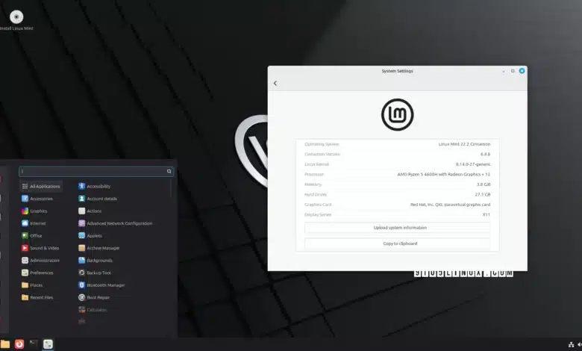Launch Boot Repair
Screen dimensions: 582x351
coord(94,297)
